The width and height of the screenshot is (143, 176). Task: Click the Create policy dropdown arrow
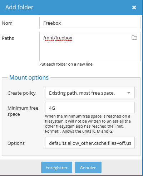click(x=129, y=92)
